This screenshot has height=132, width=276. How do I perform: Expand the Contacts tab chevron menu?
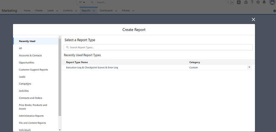tap(76, 11)
